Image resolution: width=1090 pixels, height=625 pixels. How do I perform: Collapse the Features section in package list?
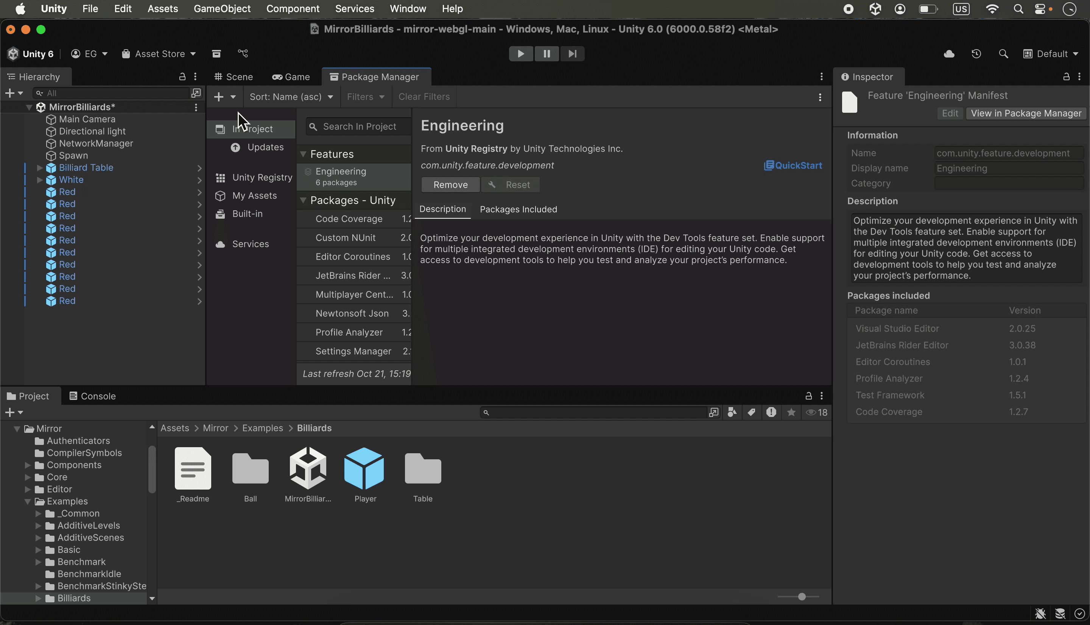click(x=303, y=154)
